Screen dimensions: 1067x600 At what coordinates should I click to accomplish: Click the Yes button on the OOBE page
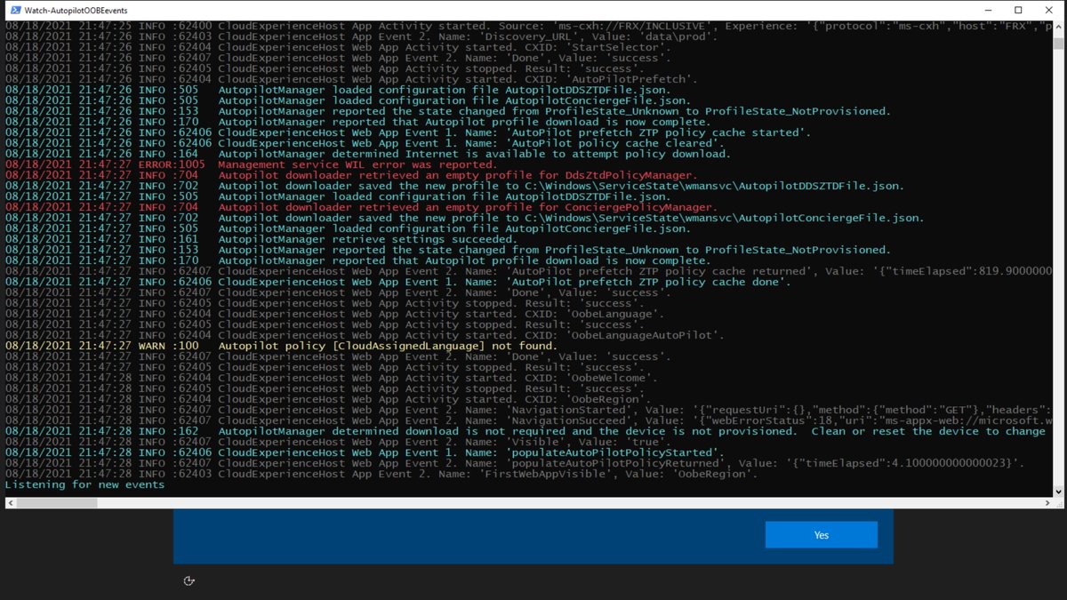click(x=821, y=535)
